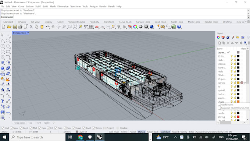Toggle the Cen osnap checkbox
The image size is (250, 141).
40,128
